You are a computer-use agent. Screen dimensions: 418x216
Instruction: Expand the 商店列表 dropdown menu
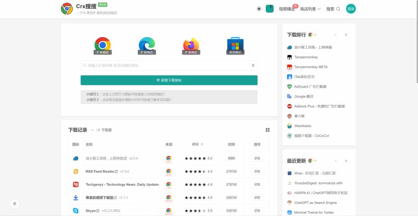pyautogui.click(x=310, y=9)
